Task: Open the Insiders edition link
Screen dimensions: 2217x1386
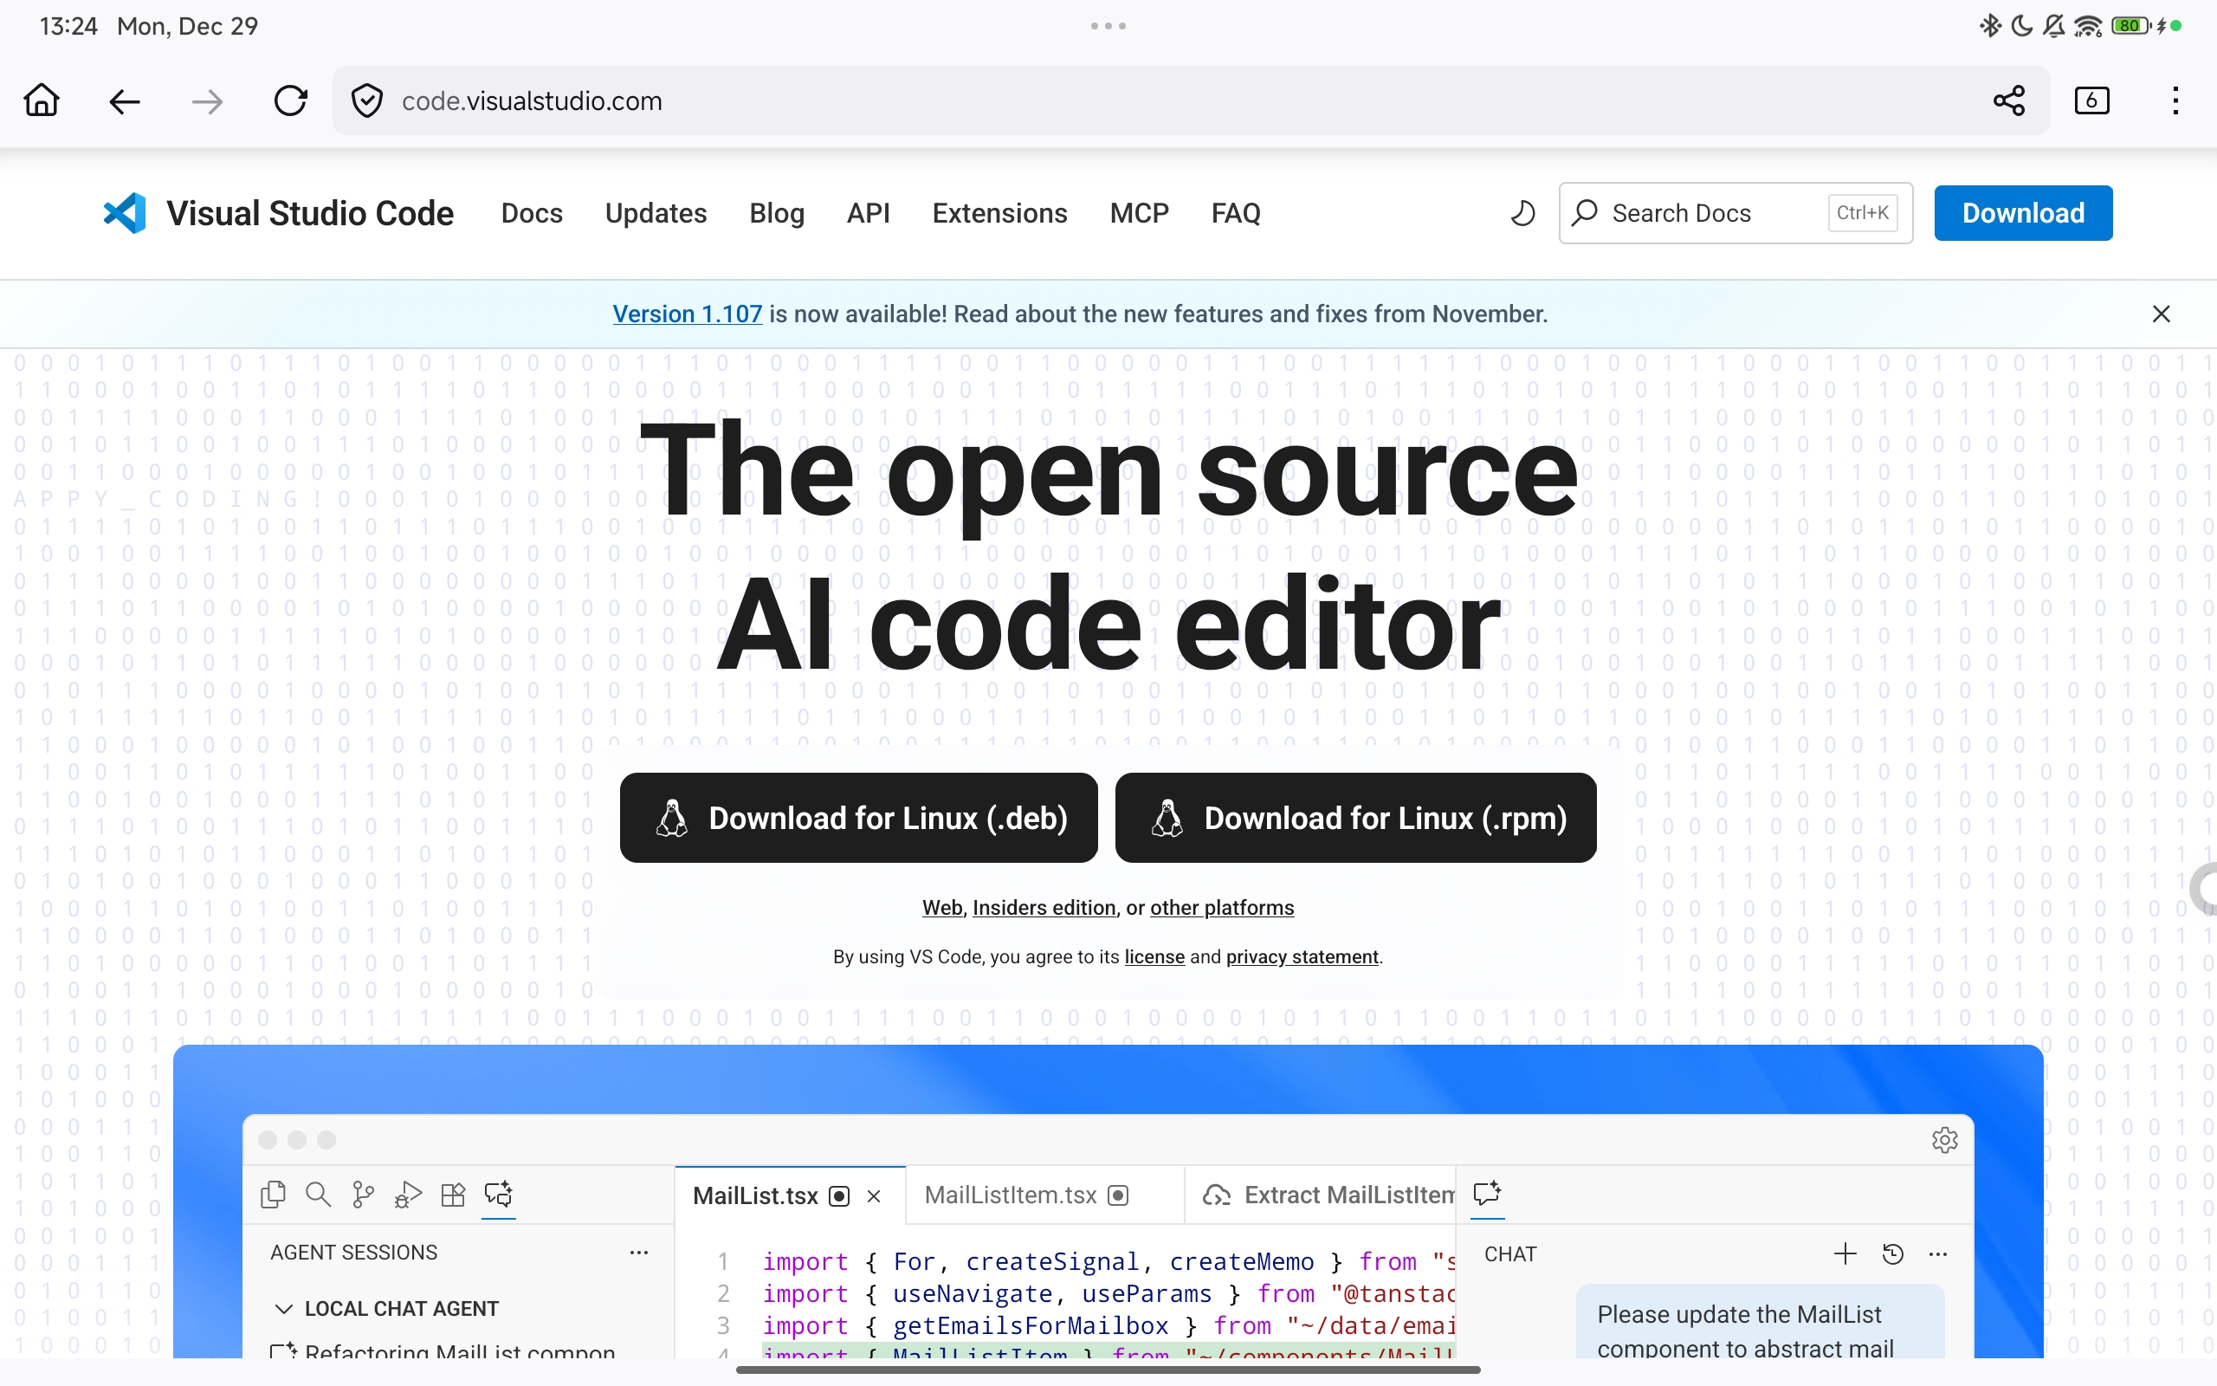Action: pos(1044,908)
